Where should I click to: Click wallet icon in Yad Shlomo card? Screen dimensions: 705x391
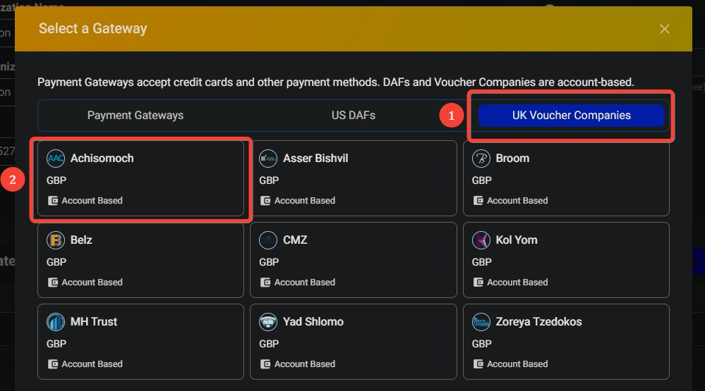click(265, 364)
